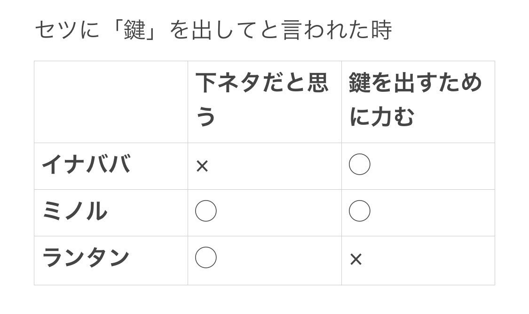Click the 鍵 character inside the heading brackets

pos(134,30)
